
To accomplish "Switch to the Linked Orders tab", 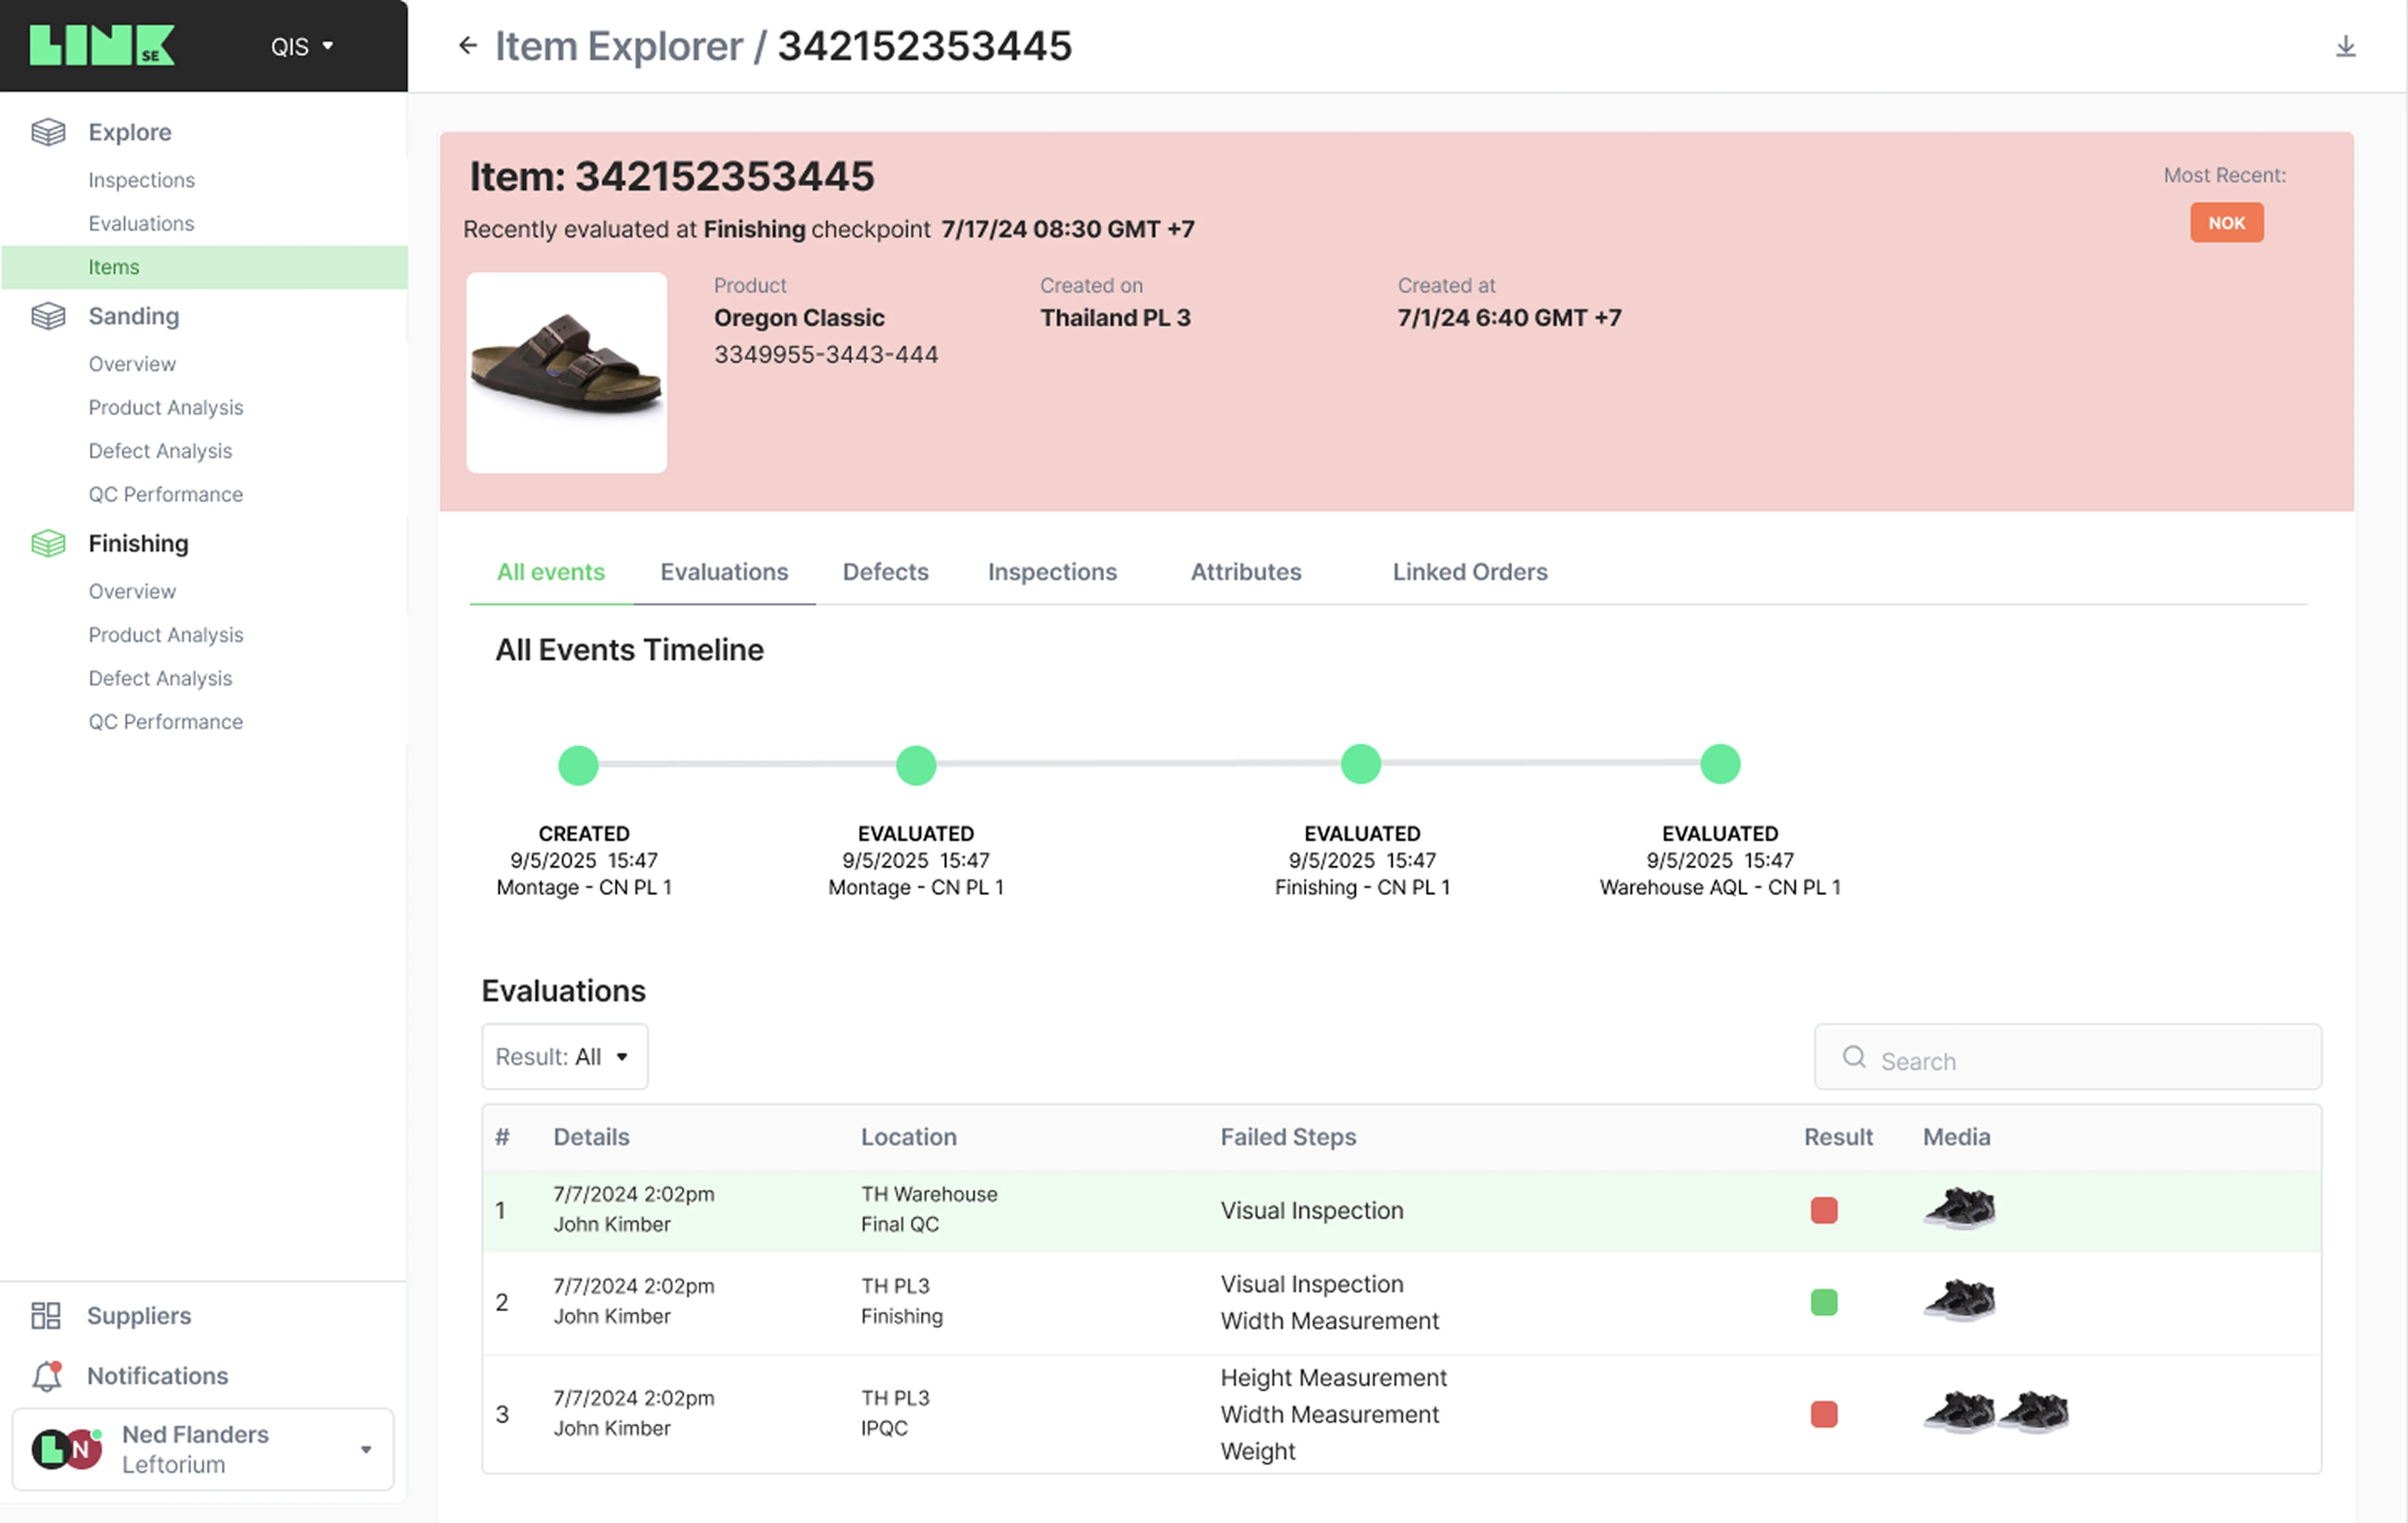I will tap(1470, 572).
